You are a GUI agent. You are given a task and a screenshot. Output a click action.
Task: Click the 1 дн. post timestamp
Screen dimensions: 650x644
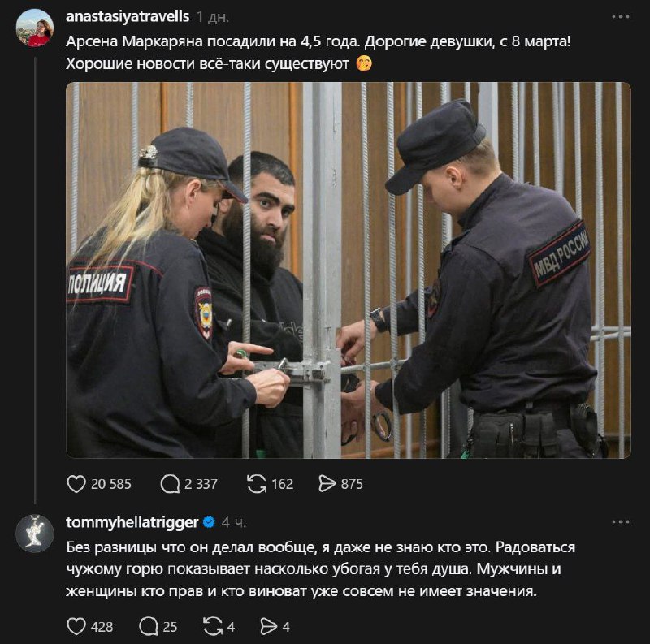(213, 17)
